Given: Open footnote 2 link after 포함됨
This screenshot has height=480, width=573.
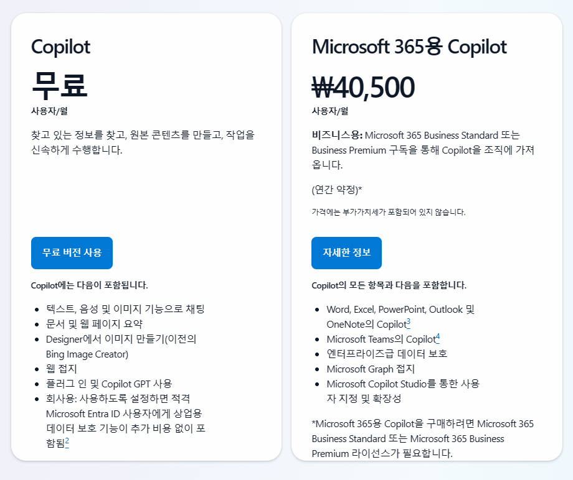Looking at the screenshot, I should tap(67, 442).
